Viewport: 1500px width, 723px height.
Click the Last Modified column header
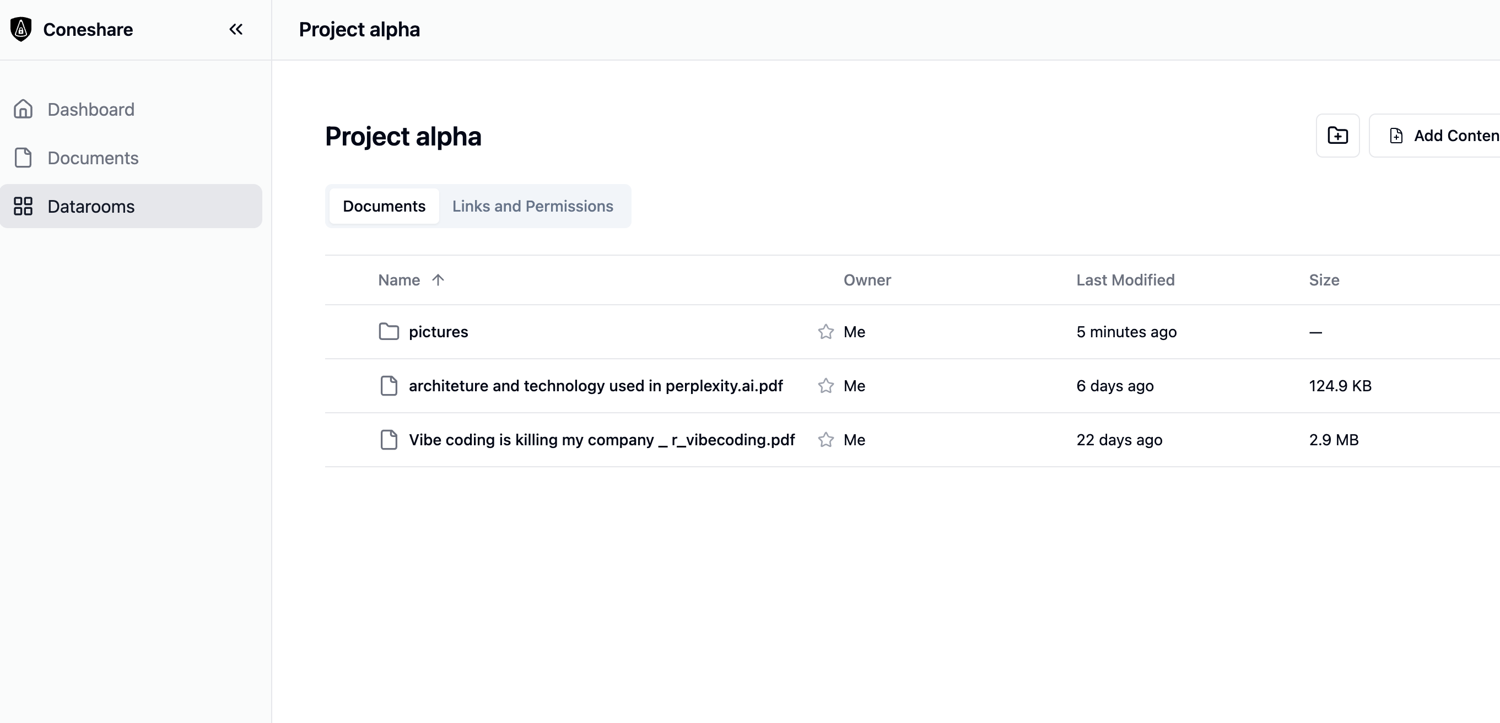(1125, 280)
